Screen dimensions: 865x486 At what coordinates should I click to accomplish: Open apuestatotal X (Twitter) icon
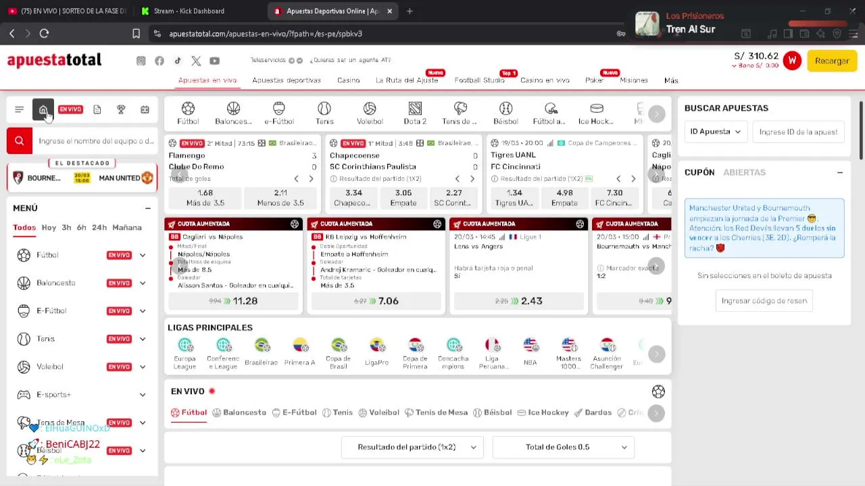click(196, 61)
